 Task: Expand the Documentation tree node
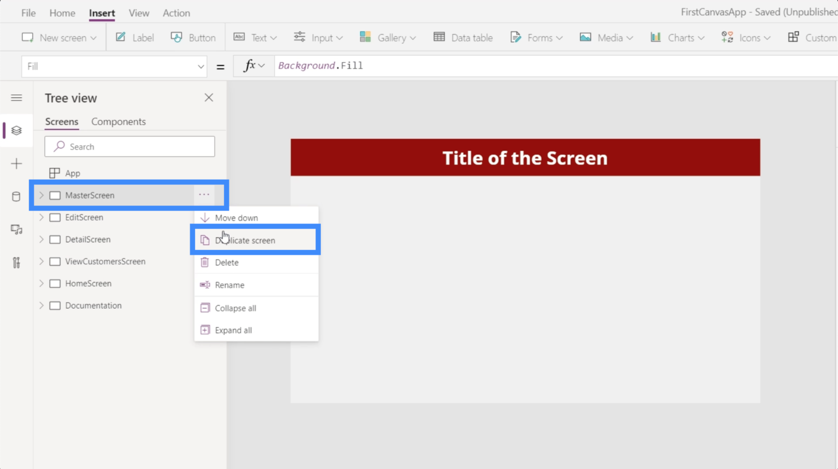41,305
